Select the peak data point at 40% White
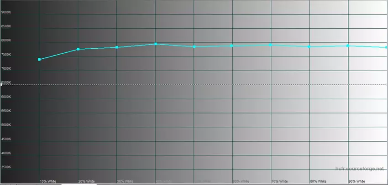This screenshot has height=185, width=388. click(156, 44)
